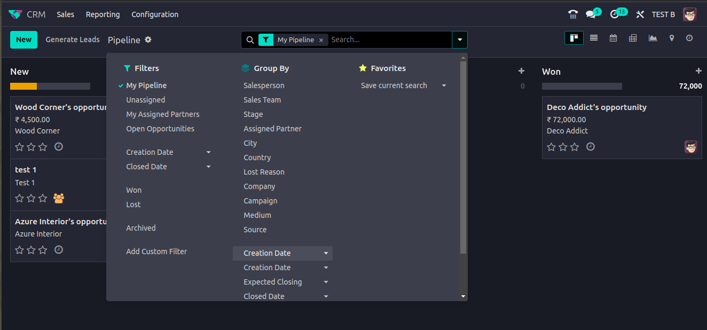Switch to the list view icon
707x330 pixels.
point(594,38)
